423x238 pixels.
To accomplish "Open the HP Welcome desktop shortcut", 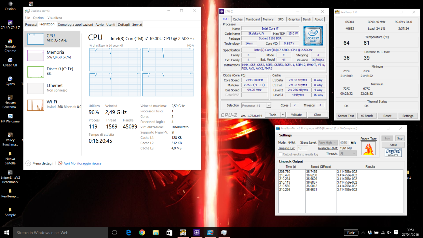I will (10, 119).
